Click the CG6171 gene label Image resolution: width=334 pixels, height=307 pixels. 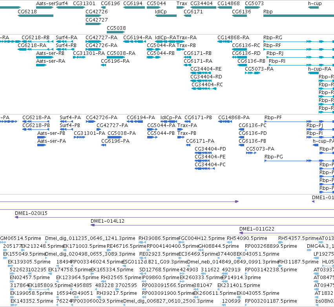click(193, 12)
